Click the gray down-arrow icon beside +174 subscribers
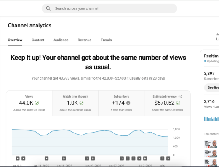Screen dimensions: 219x167 click(128, 103)
